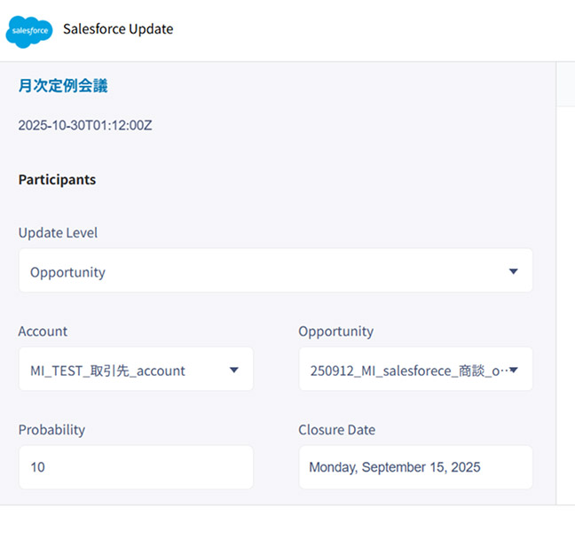Click the Closure Date field label
The height and width of the screenshot is (539, 575).
[x=336, y=430]
